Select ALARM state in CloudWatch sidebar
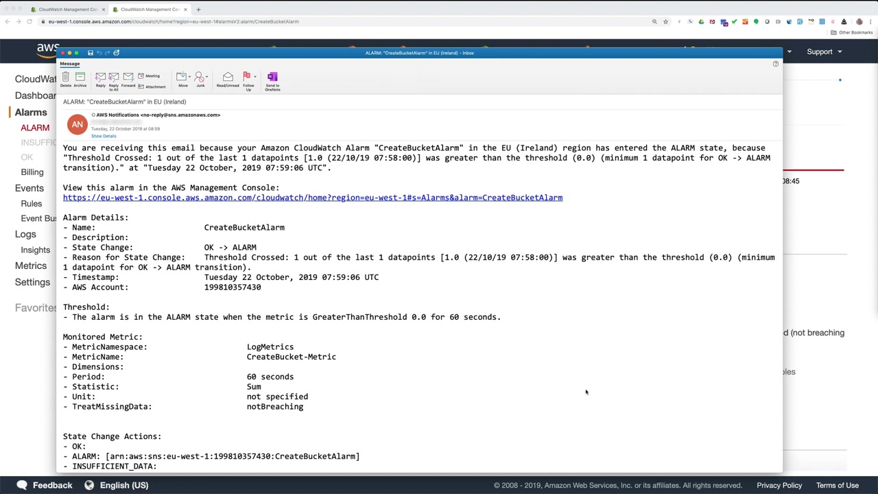 35,128
